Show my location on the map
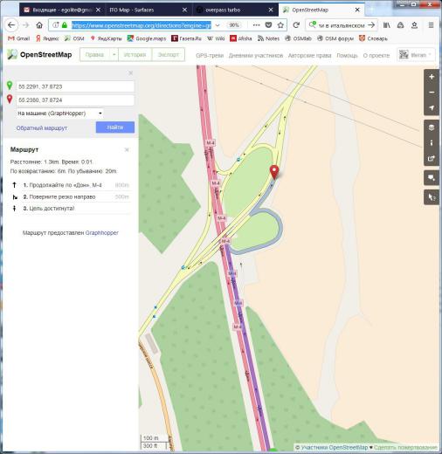The width and height of the screenshot is (442, 454). pos(432,108)
